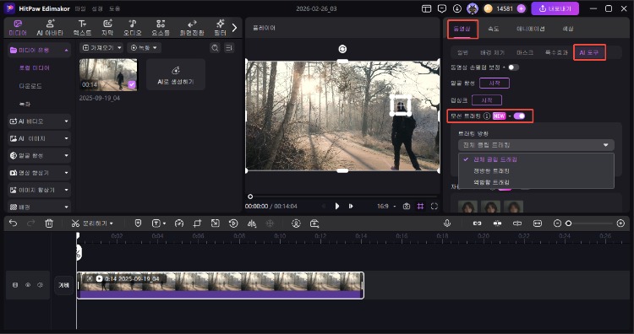Open the Record dropdown
The image size is (634, 334).
(145, 47)
